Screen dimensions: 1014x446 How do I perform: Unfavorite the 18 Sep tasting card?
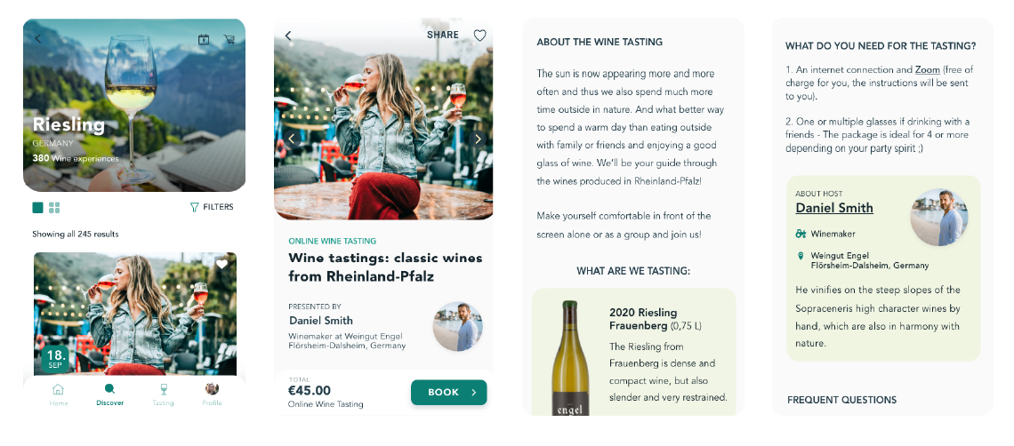[221, 264]
